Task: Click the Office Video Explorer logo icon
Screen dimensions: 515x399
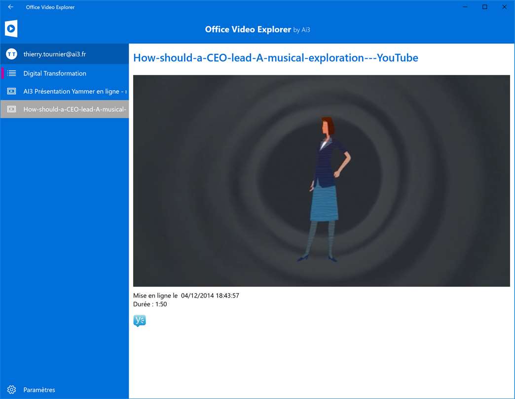Action: coord(11,29)
